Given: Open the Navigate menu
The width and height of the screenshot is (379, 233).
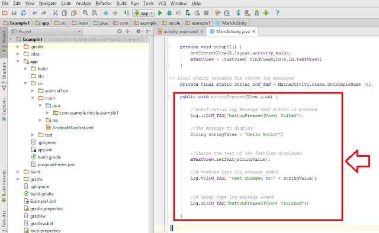Looking at the screenshot, I should tap(47, 4).
